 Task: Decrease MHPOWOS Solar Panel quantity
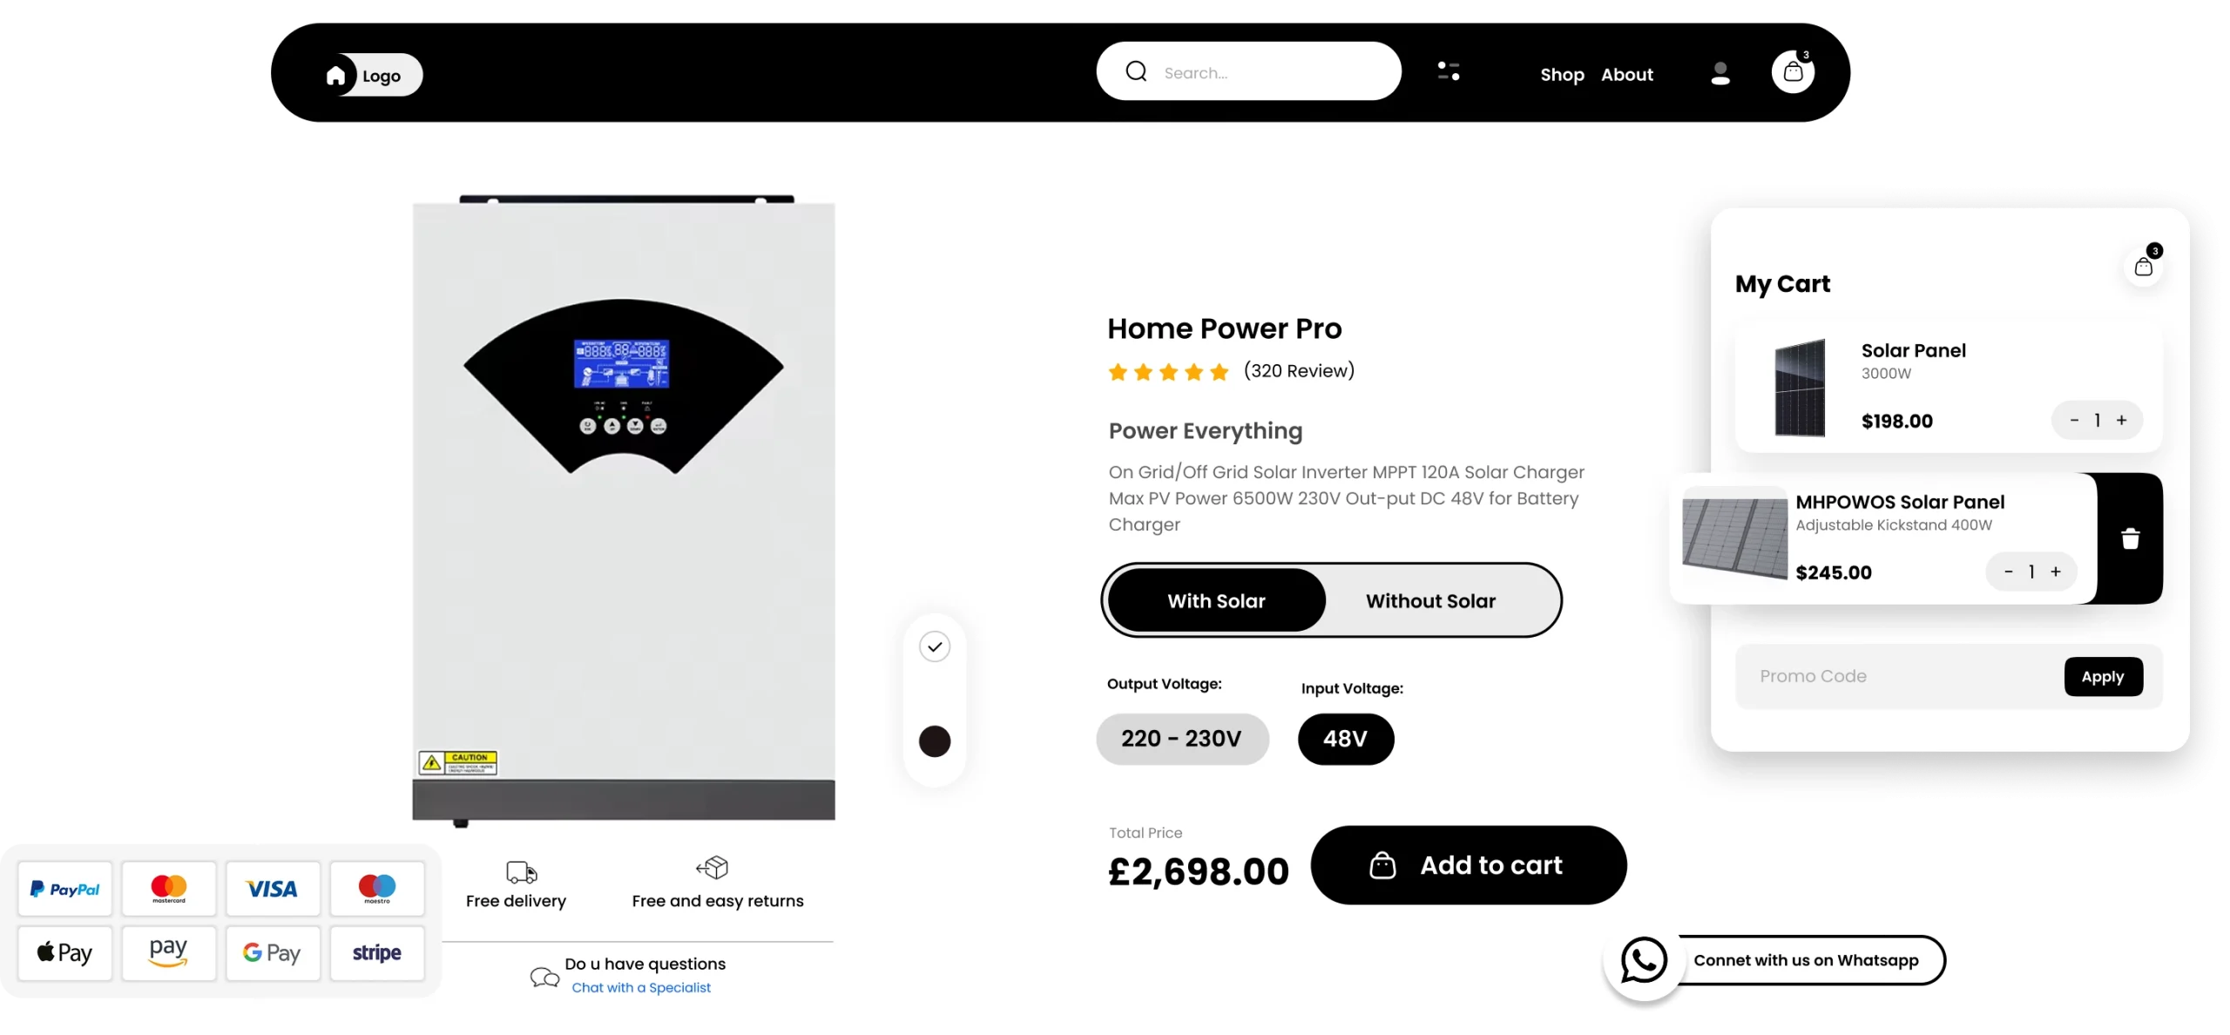click(x=2009, y=572)
